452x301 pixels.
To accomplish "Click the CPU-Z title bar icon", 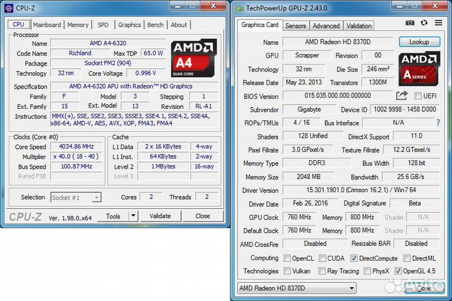I will pyautogui.click(x=9, y=8).
